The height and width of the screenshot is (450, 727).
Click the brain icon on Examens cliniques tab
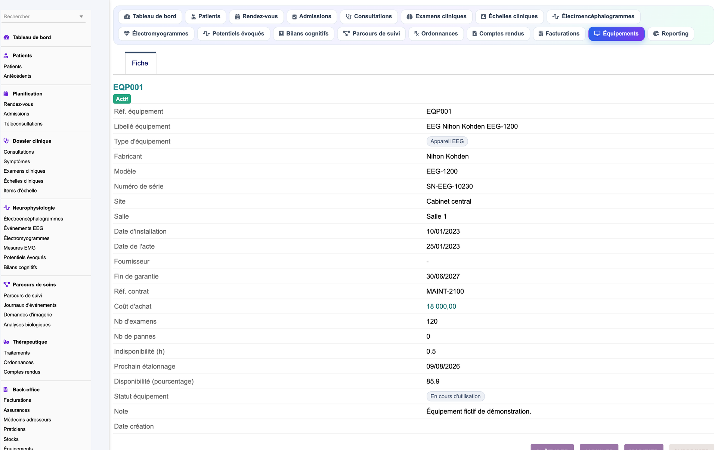click(409, 16)
